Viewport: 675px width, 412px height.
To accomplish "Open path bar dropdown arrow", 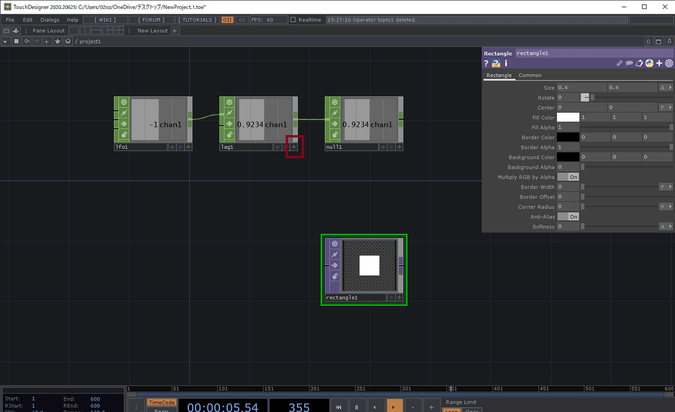I will pyautogui.click(x=6, y=42).
